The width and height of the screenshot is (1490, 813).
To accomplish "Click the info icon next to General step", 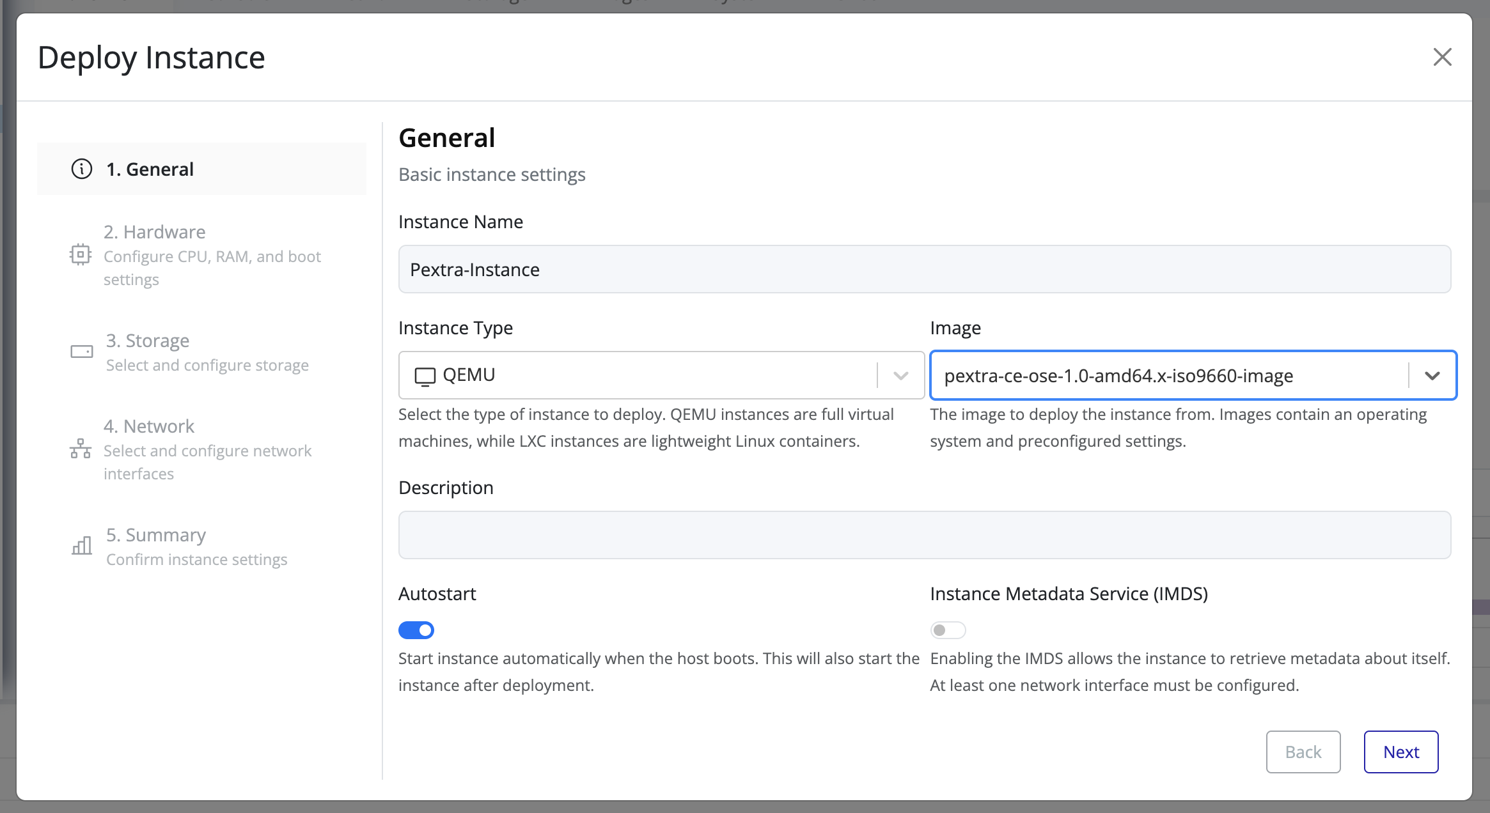I will [81, 169].
